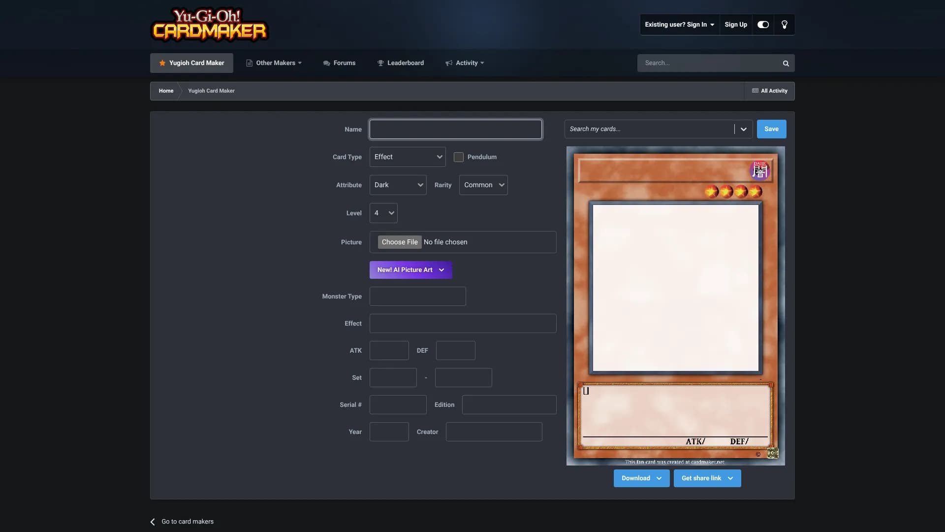Image resolution: width=945 pixels, height=532 pixels.
Task: Click the Activity flag icon
Action: click(x=449, y=63)
